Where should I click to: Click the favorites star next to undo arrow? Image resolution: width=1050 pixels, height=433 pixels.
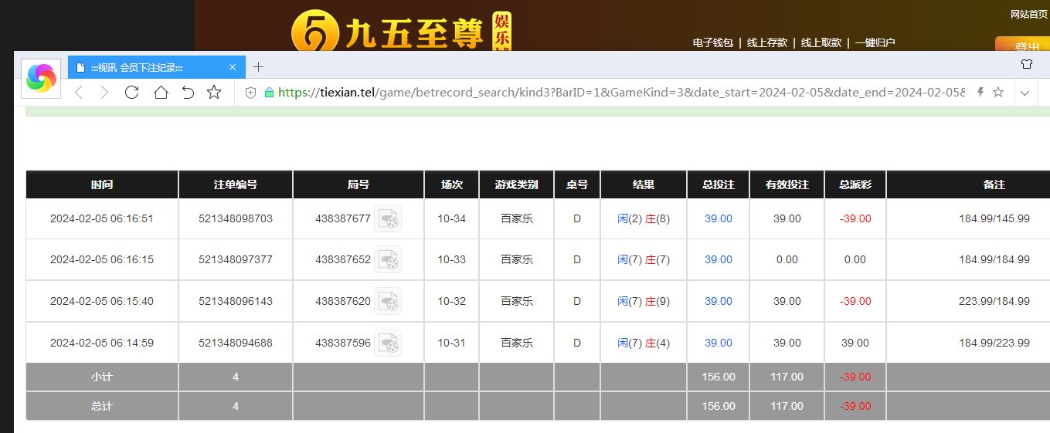pos(214,93)
